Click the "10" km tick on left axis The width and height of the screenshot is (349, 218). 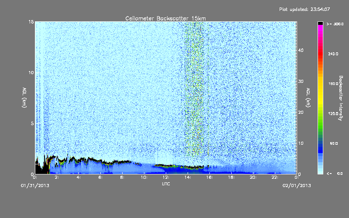pos(31,73)
